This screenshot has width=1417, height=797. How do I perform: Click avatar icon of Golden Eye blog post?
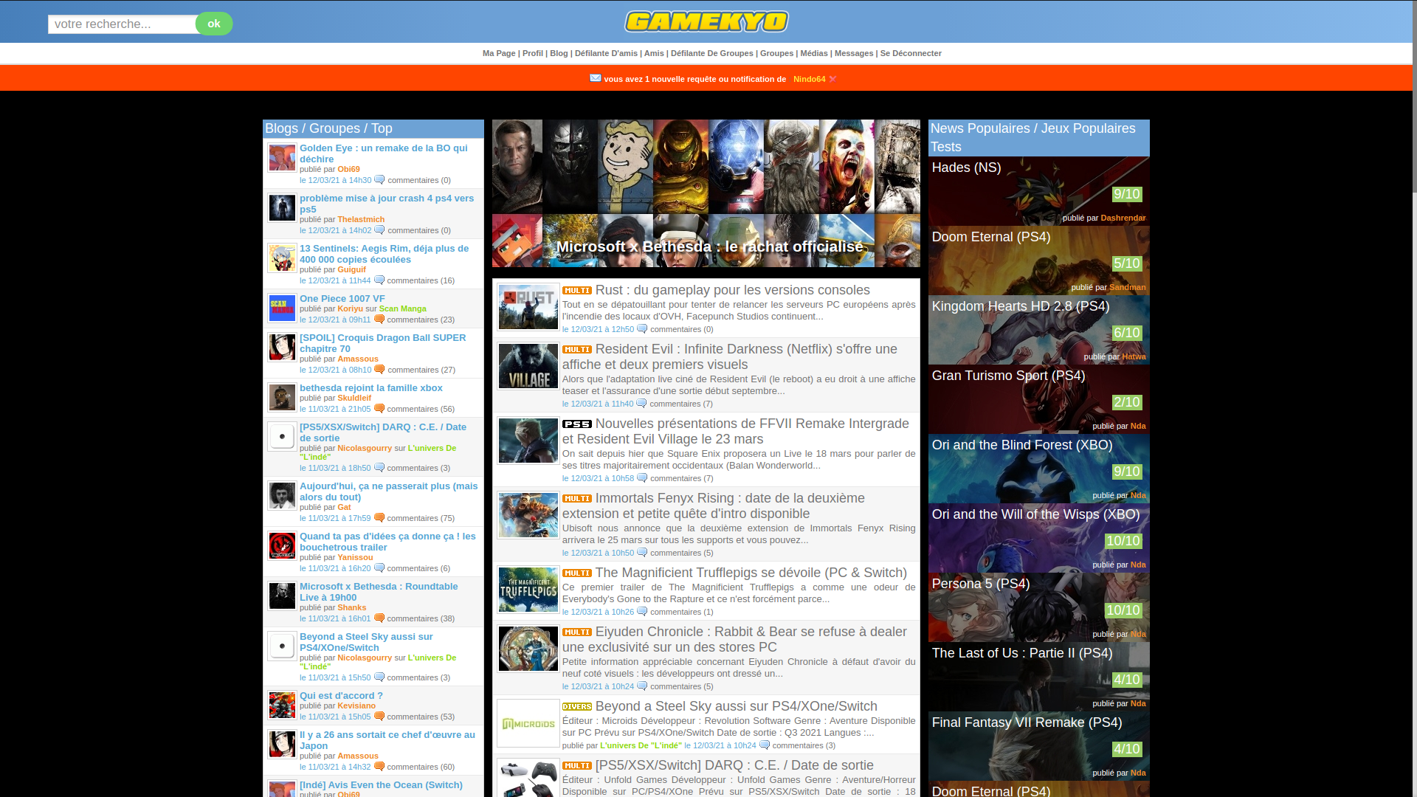point(282,158)
